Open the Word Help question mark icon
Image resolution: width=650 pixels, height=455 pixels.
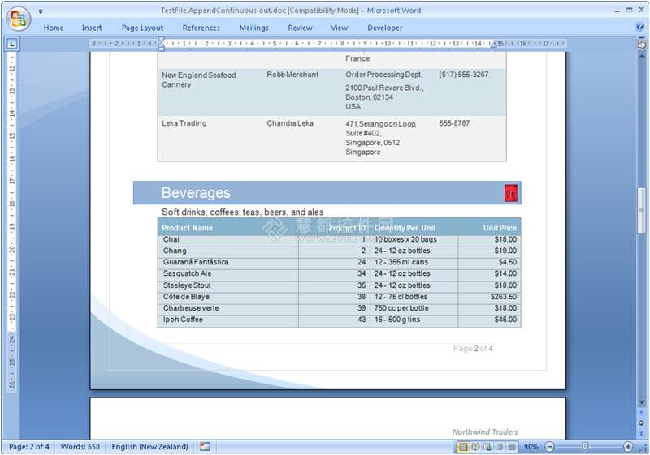coord(639,28)
